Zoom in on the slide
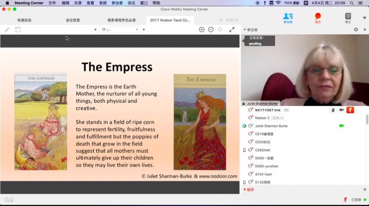The height and width of the screenshot is (206, 369). click(202, 29)
